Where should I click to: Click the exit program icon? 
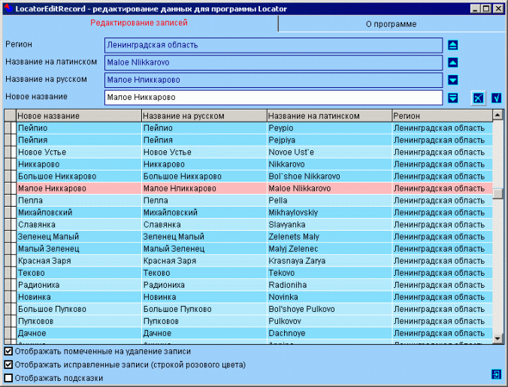tap(496, 374)
